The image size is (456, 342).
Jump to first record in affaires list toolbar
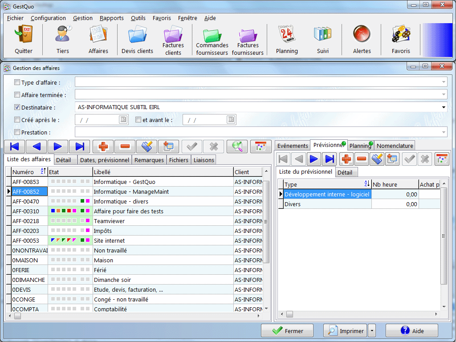pyautogui.click(x=15, y=146)
